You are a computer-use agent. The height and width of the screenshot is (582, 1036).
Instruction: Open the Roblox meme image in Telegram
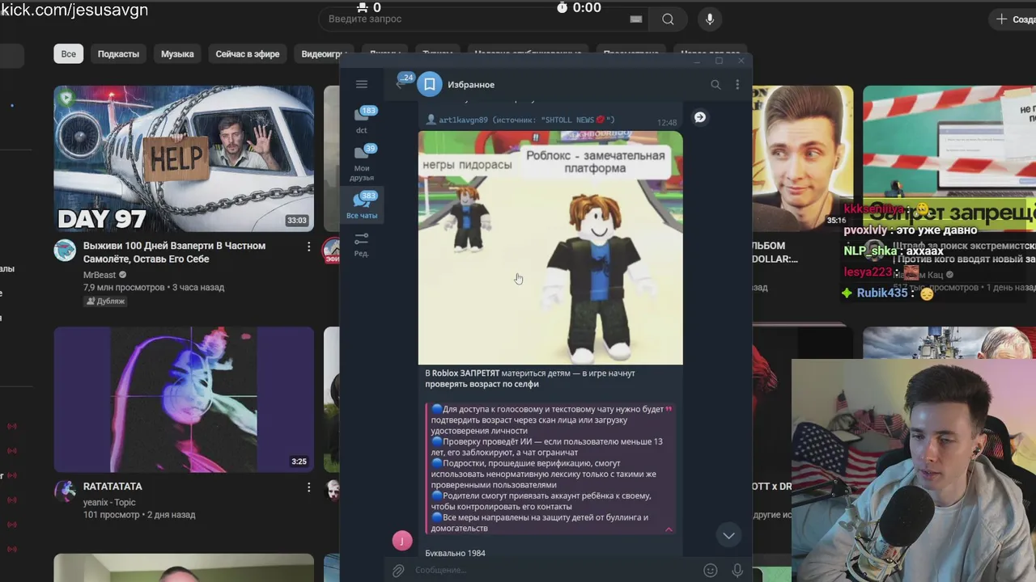tap(550, 248)
